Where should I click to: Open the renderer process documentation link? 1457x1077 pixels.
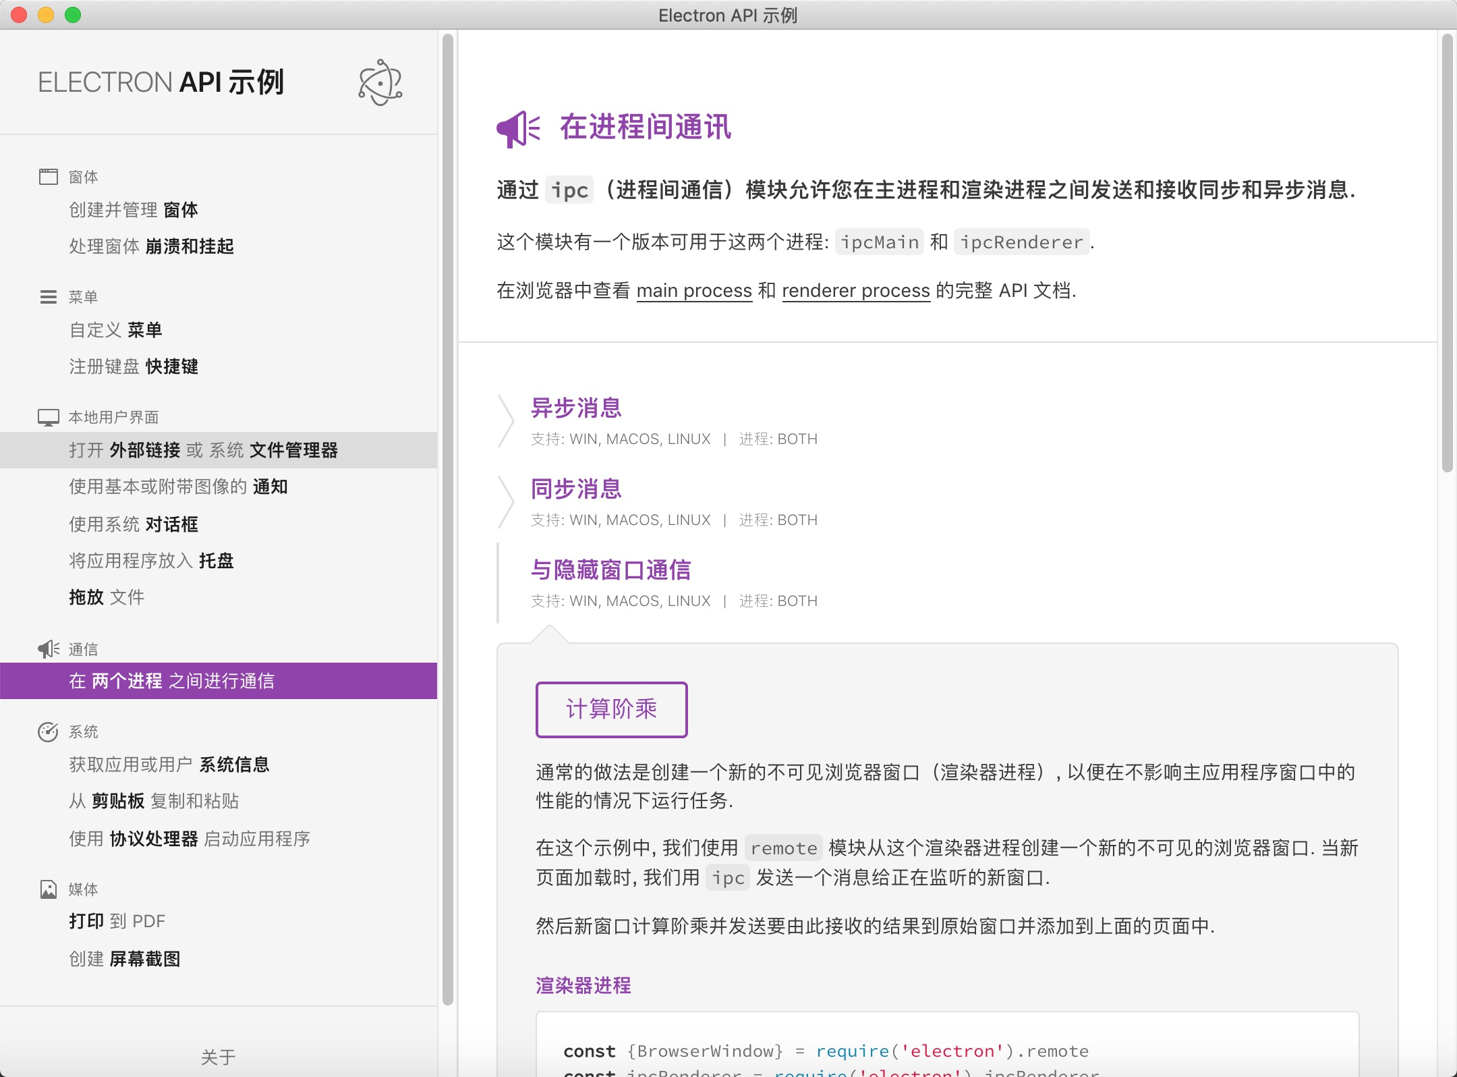click(856, 291)
